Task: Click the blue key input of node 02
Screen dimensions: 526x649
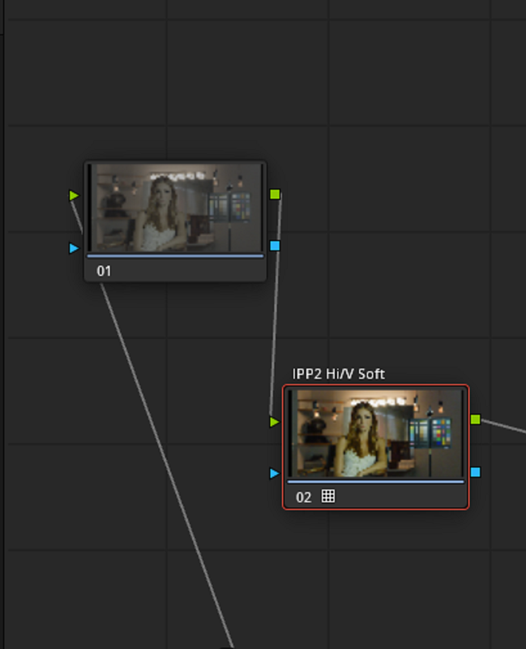Action: point(274,473)
